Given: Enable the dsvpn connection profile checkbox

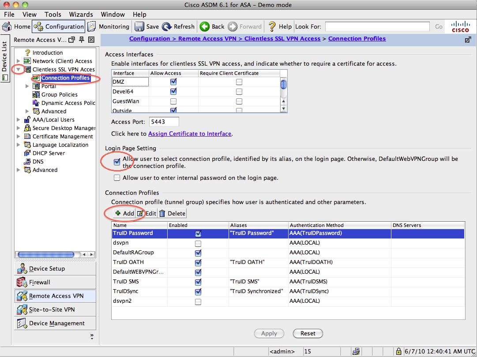Looking at the screenshot, I should [x=198, y=243].
